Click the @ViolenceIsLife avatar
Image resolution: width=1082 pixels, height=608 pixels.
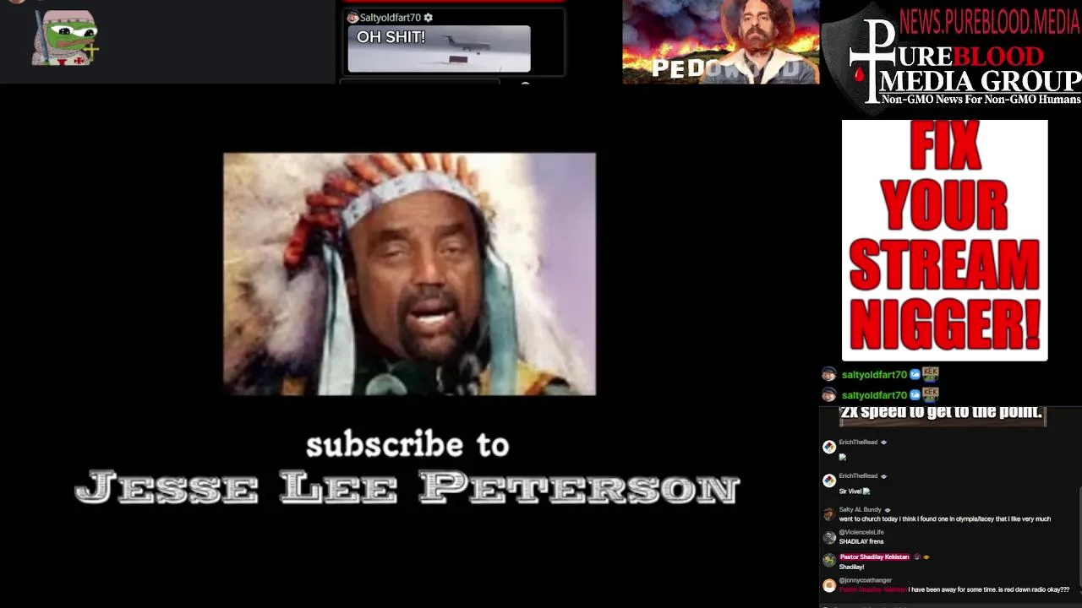click(829, 537)
